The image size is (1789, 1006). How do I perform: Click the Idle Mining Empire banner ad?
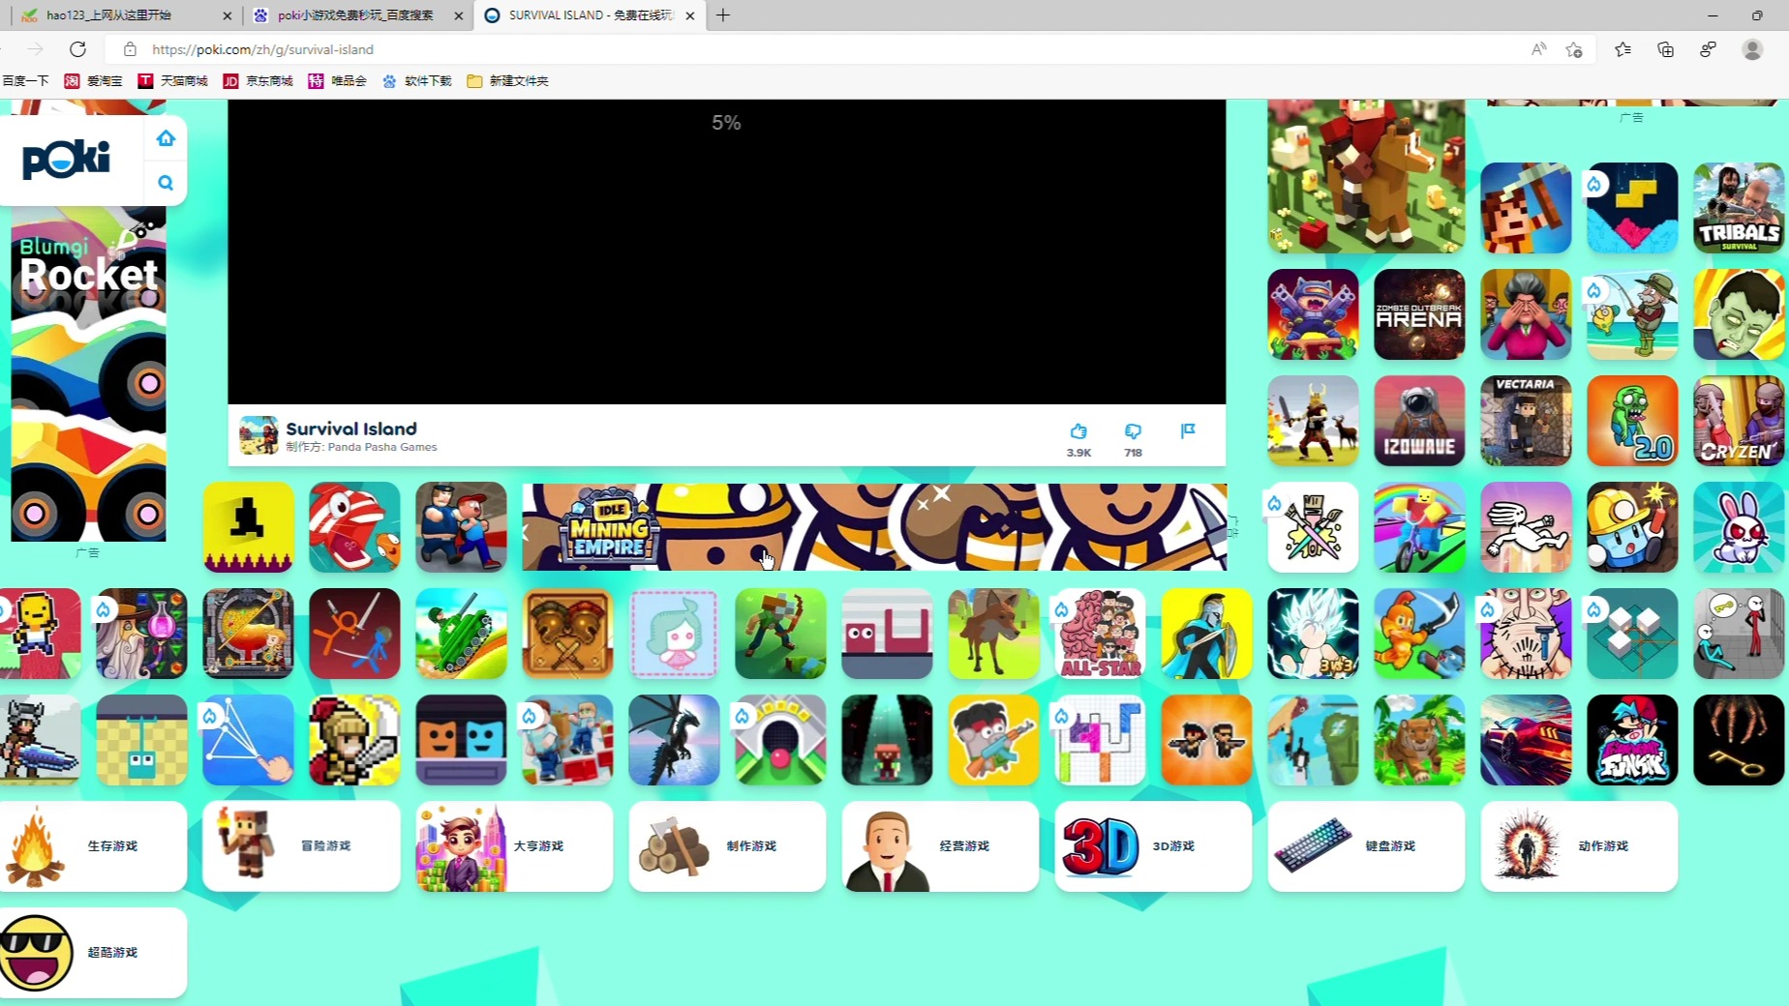tap(874, 527)
